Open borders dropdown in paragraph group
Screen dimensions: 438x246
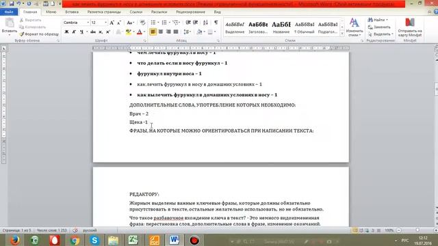[215, 32]
